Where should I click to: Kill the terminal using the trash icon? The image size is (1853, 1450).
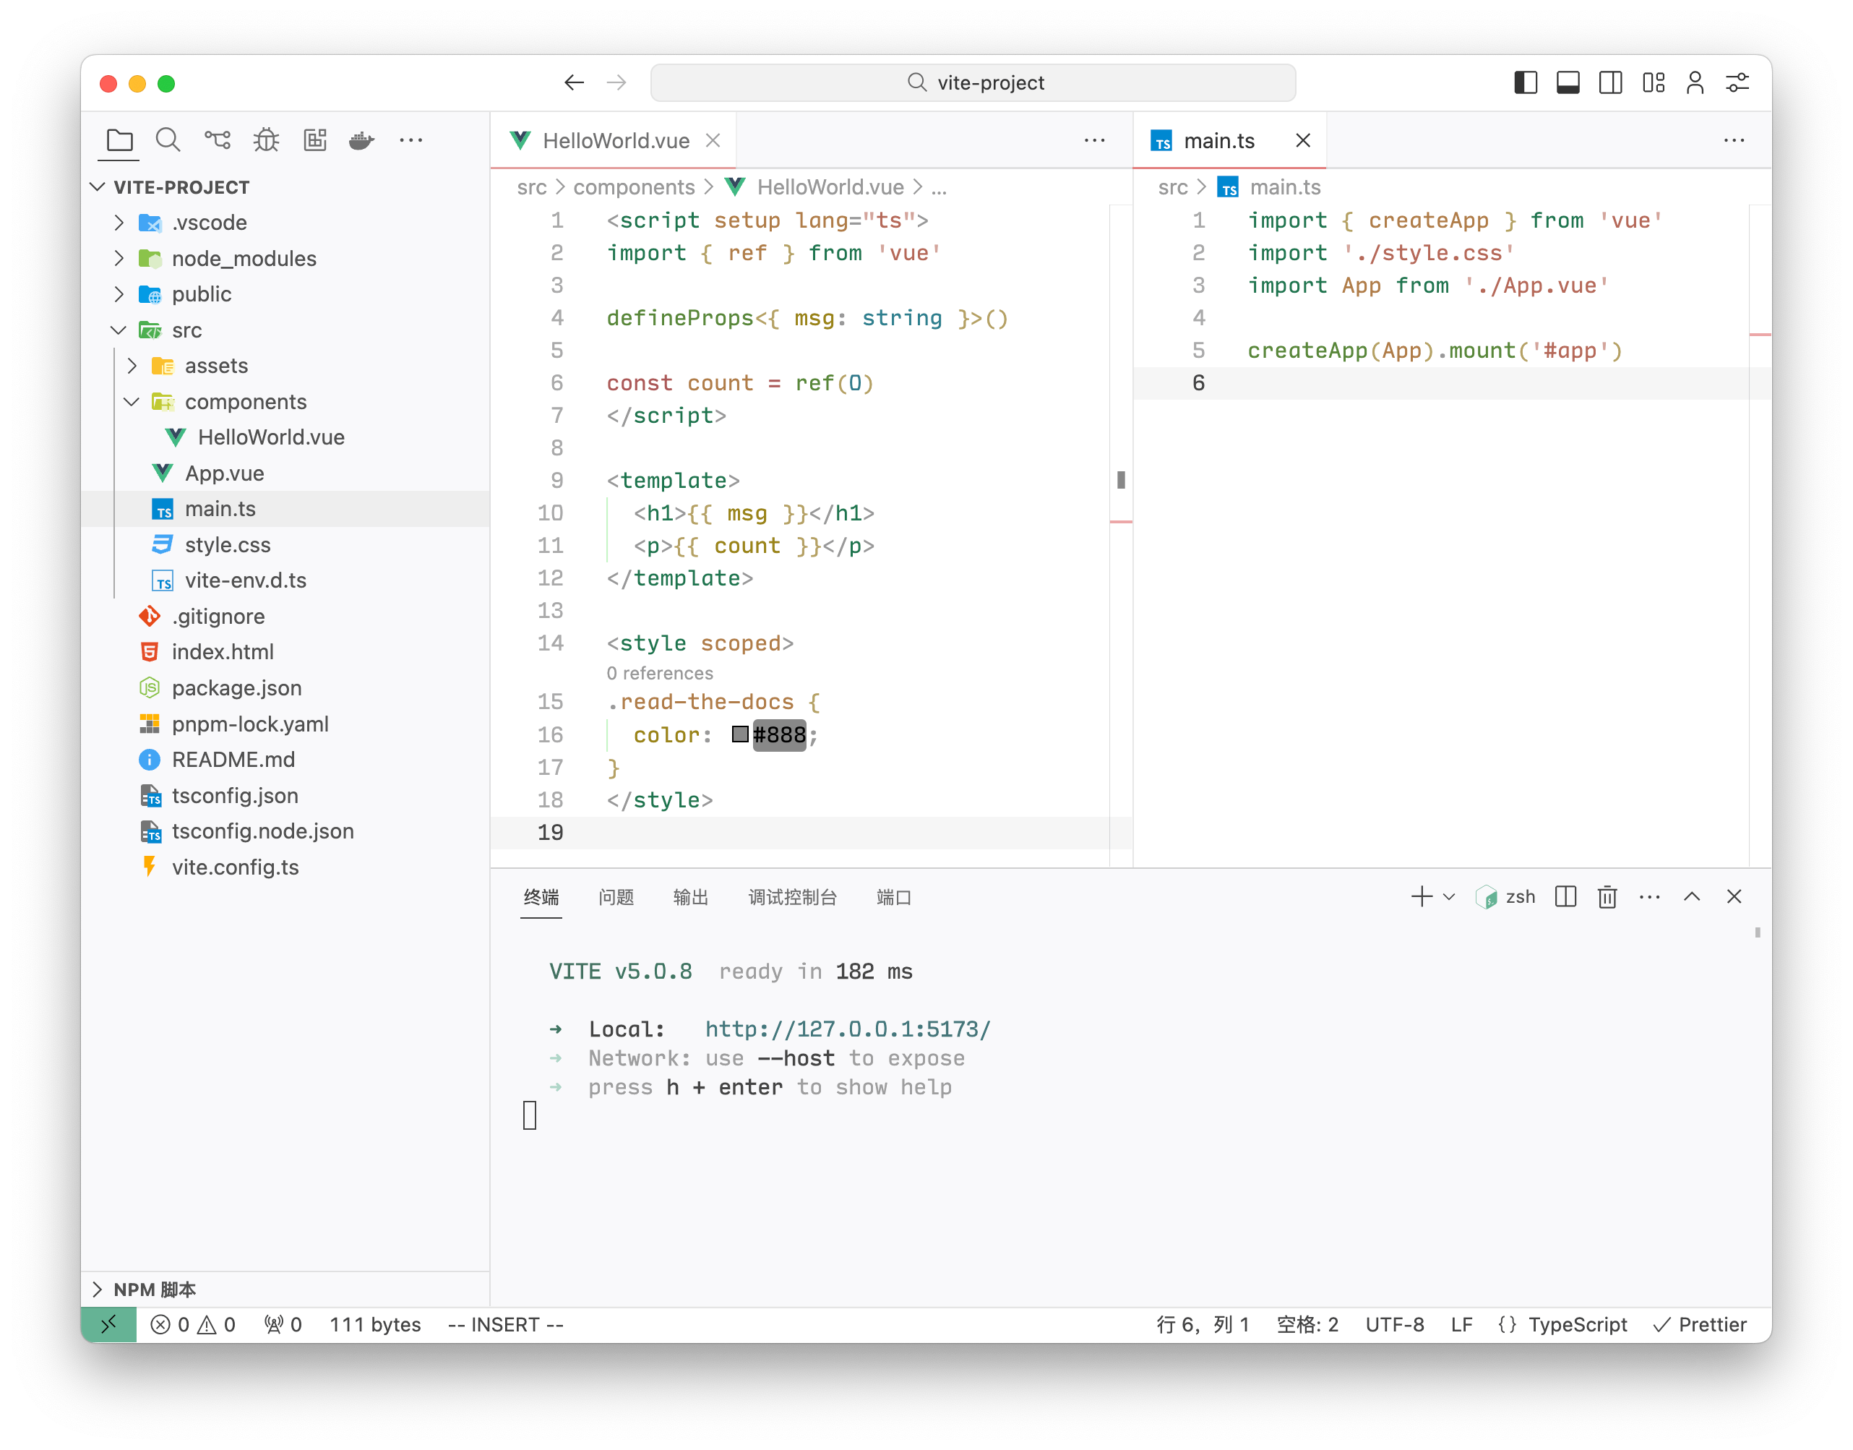tap(1607, 896)
